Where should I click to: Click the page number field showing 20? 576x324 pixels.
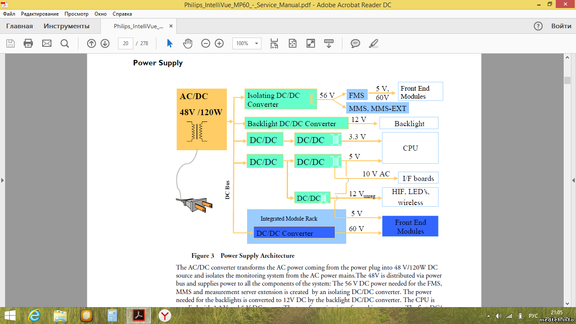(x=126, y=43)
